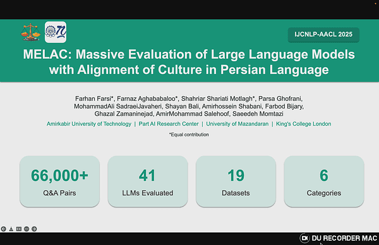Click University of Mazandaran affiliation
The image size is (379, 245).
[x=237, y=124]
